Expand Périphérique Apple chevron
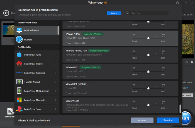 pos(55,54)
